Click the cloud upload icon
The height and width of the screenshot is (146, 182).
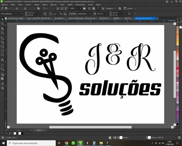click(17, 9)
